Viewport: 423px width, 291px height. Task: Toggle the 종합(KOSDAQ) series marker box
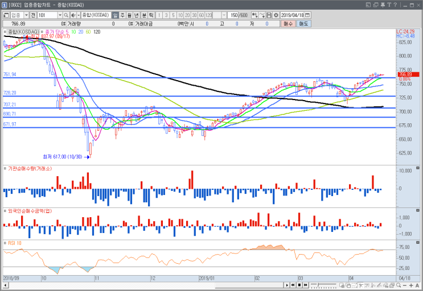point(5,32)
